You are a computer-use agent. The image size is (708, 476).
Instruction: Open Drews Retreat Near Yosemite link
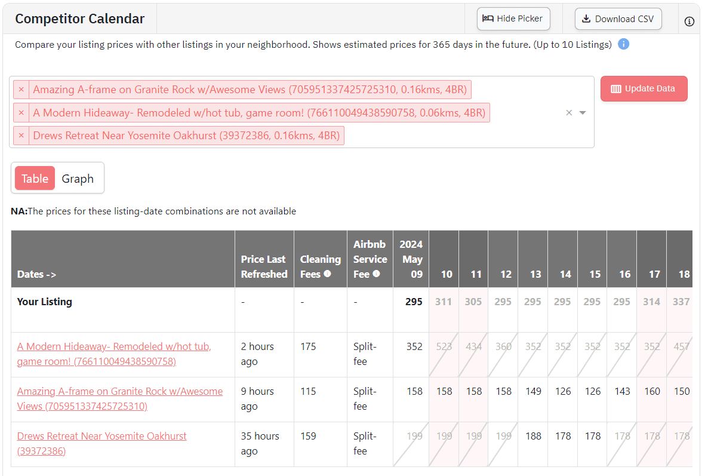click(x=101, y=437)
